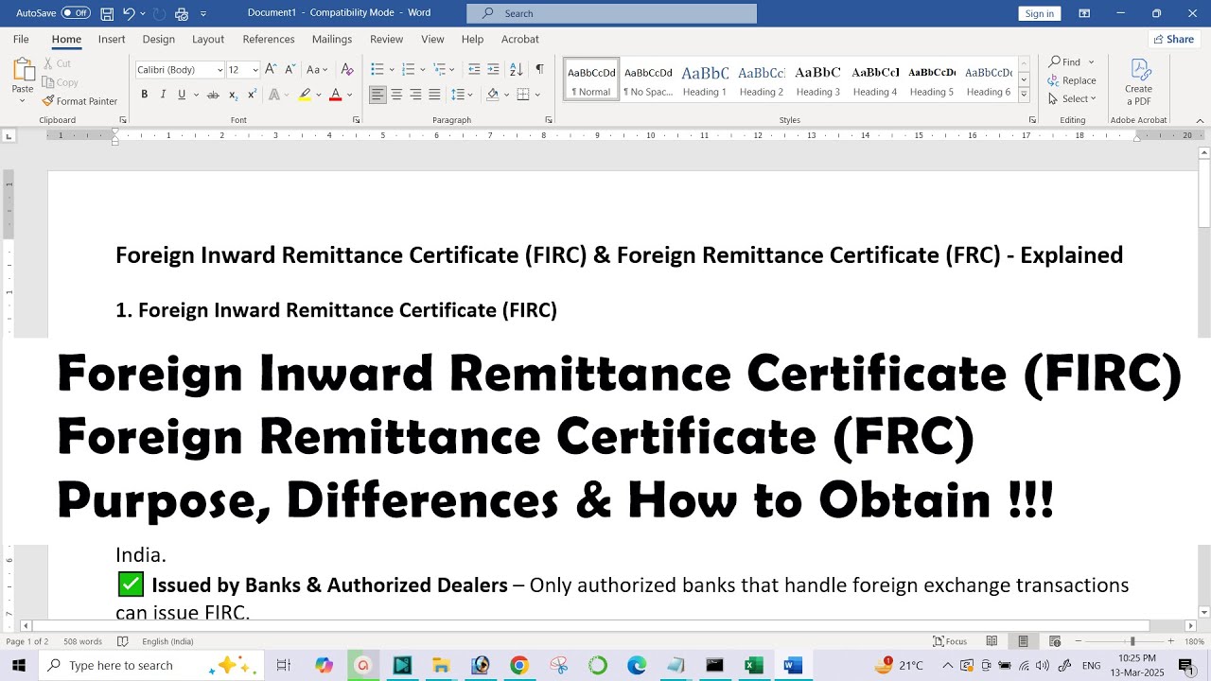
Task: Open Windows Start menu
Action: [19, 665]
